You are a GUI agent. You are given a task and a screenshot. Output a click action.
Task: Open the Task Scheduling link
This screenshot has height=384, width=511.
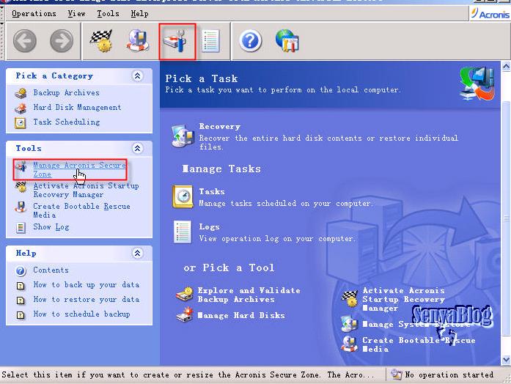(67, 122)
